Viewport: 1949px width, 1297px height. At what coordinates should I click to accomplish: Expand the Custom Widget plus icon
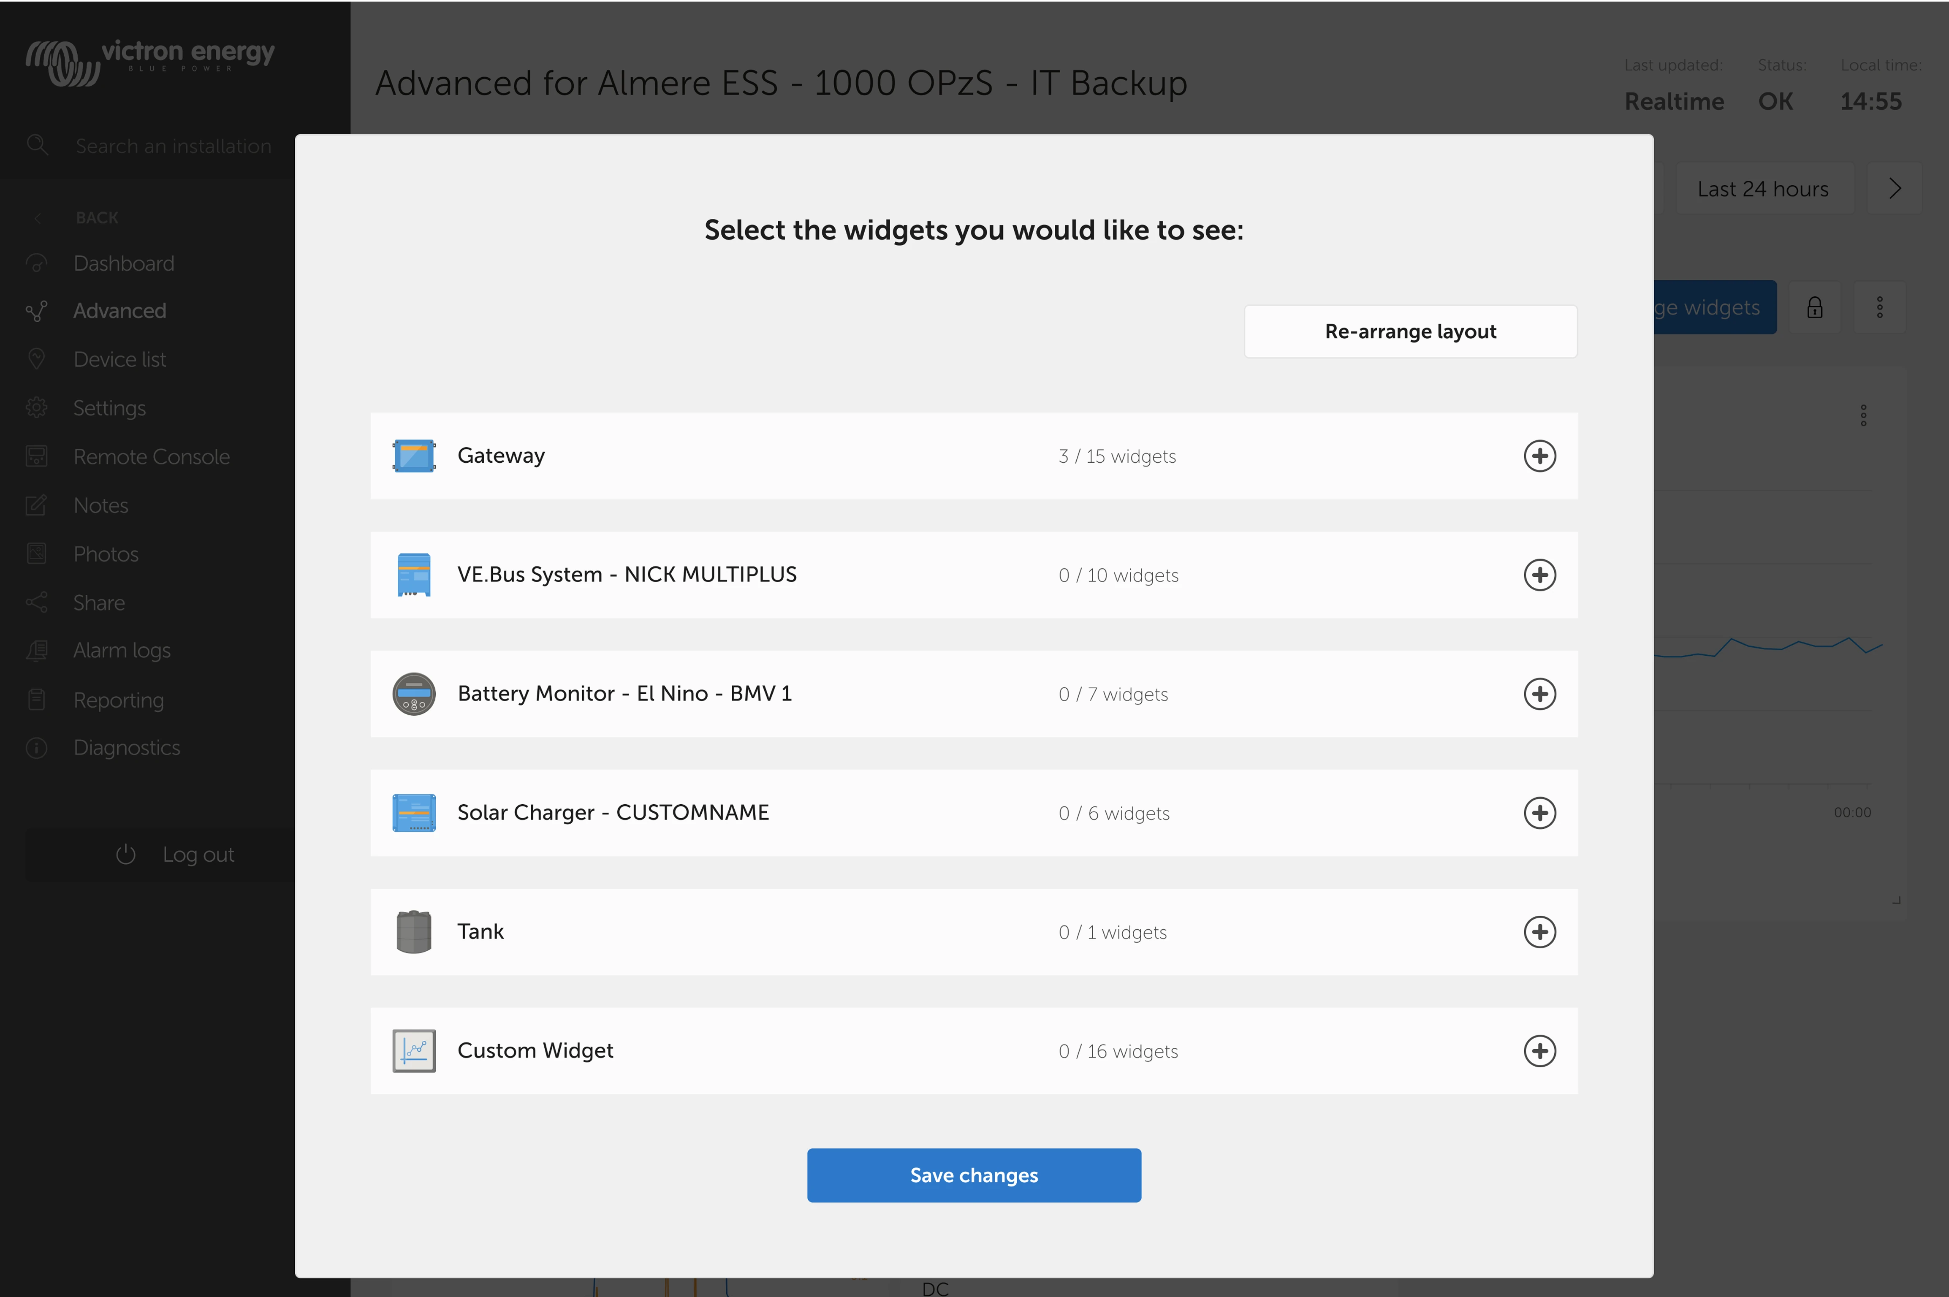pos(1539,1051)
